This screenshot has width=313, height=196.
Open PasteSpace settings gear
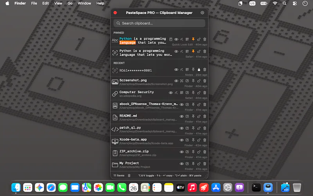pyautogui.click(x=202, y=13)
